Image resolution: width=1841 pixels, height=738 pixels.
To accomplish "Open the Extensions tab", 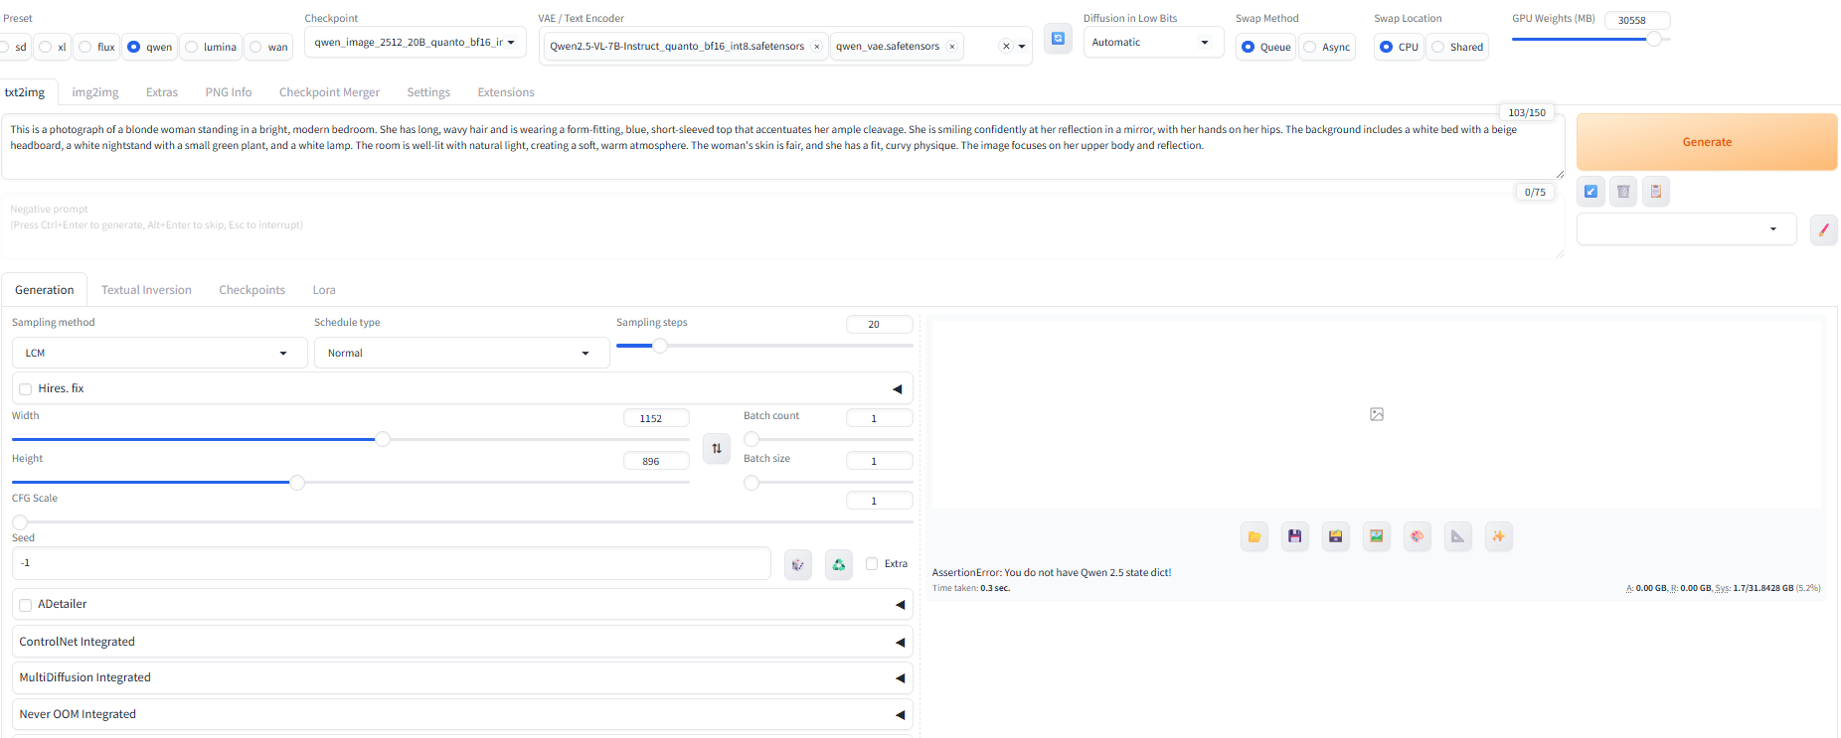I will click(506, 92).
